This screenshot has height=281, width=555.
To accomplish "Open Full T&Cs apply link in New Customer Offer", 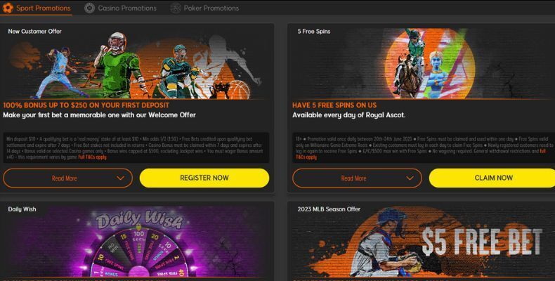I will 92,157.
